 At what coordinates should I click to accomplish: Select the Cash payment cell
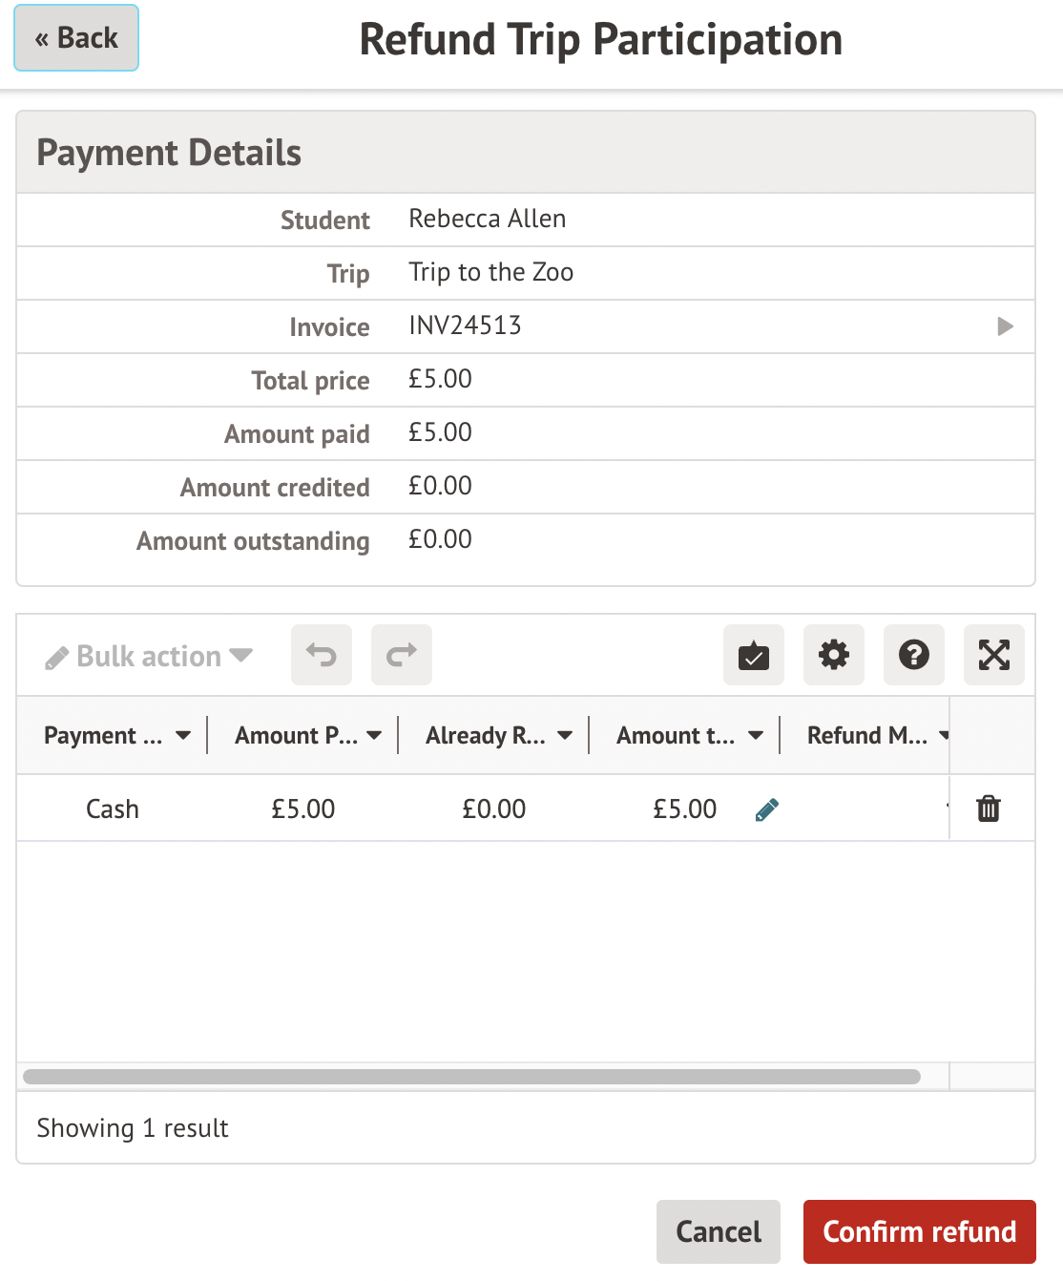(113, 809)
